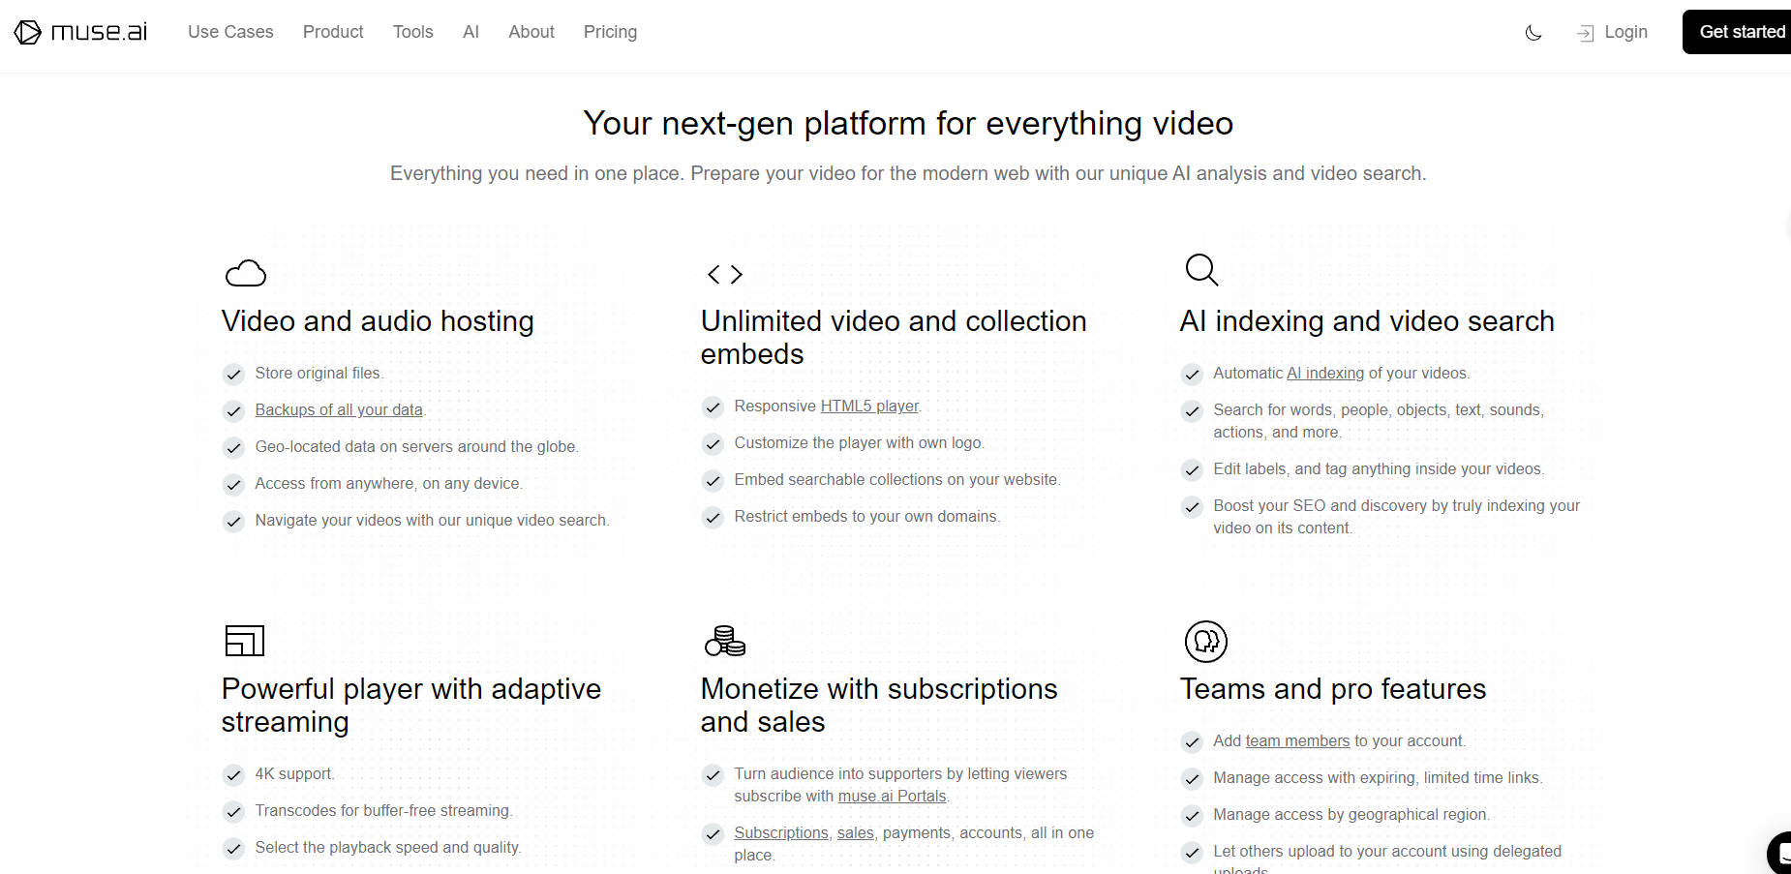Screen dimensions: 1791x874
Task: Expand the Product menu
Action: [x=333, y=32]
